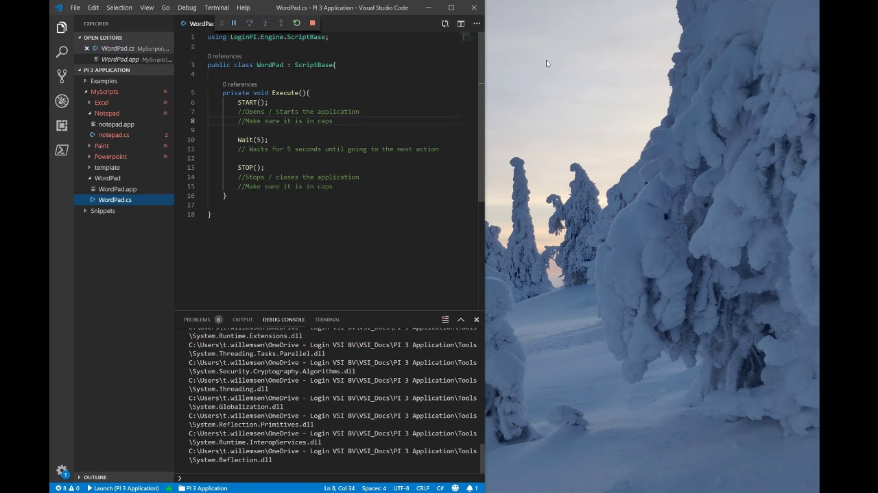Expand the Outline section
The height and width of the screenshot is (493, 878).
pyautogui.click(x=95, y=477)
